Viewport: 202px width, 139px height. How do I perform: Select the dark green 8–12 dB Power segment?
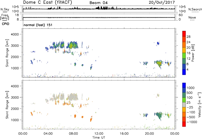(184, 61)
